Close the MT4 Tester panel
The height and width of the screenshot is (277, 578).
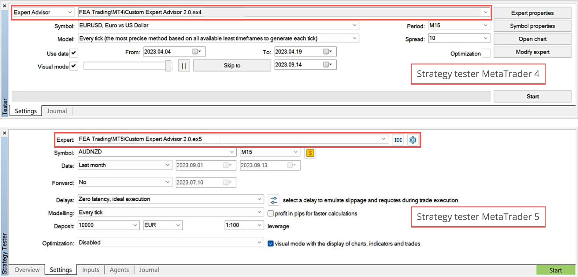coord(4,6)
